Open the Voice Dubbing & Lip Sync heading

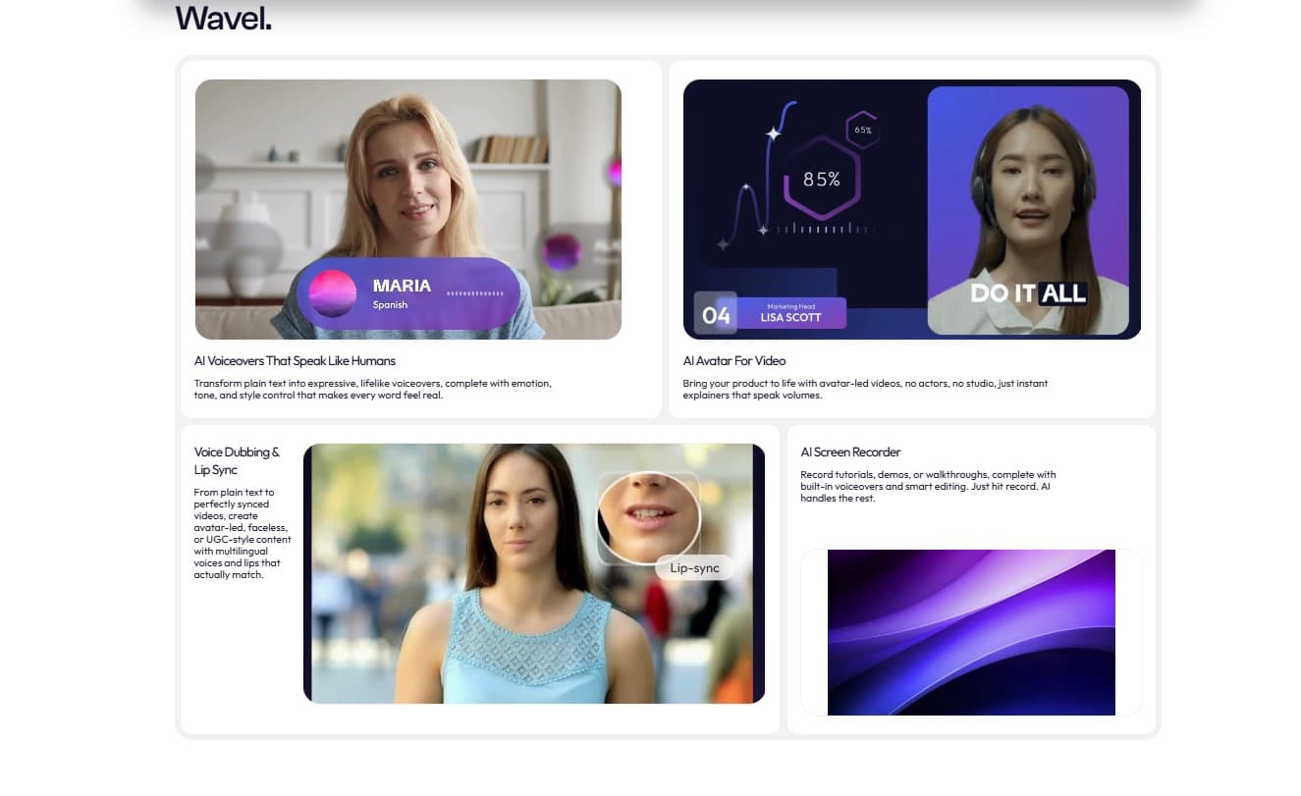[x=237, y=460]
